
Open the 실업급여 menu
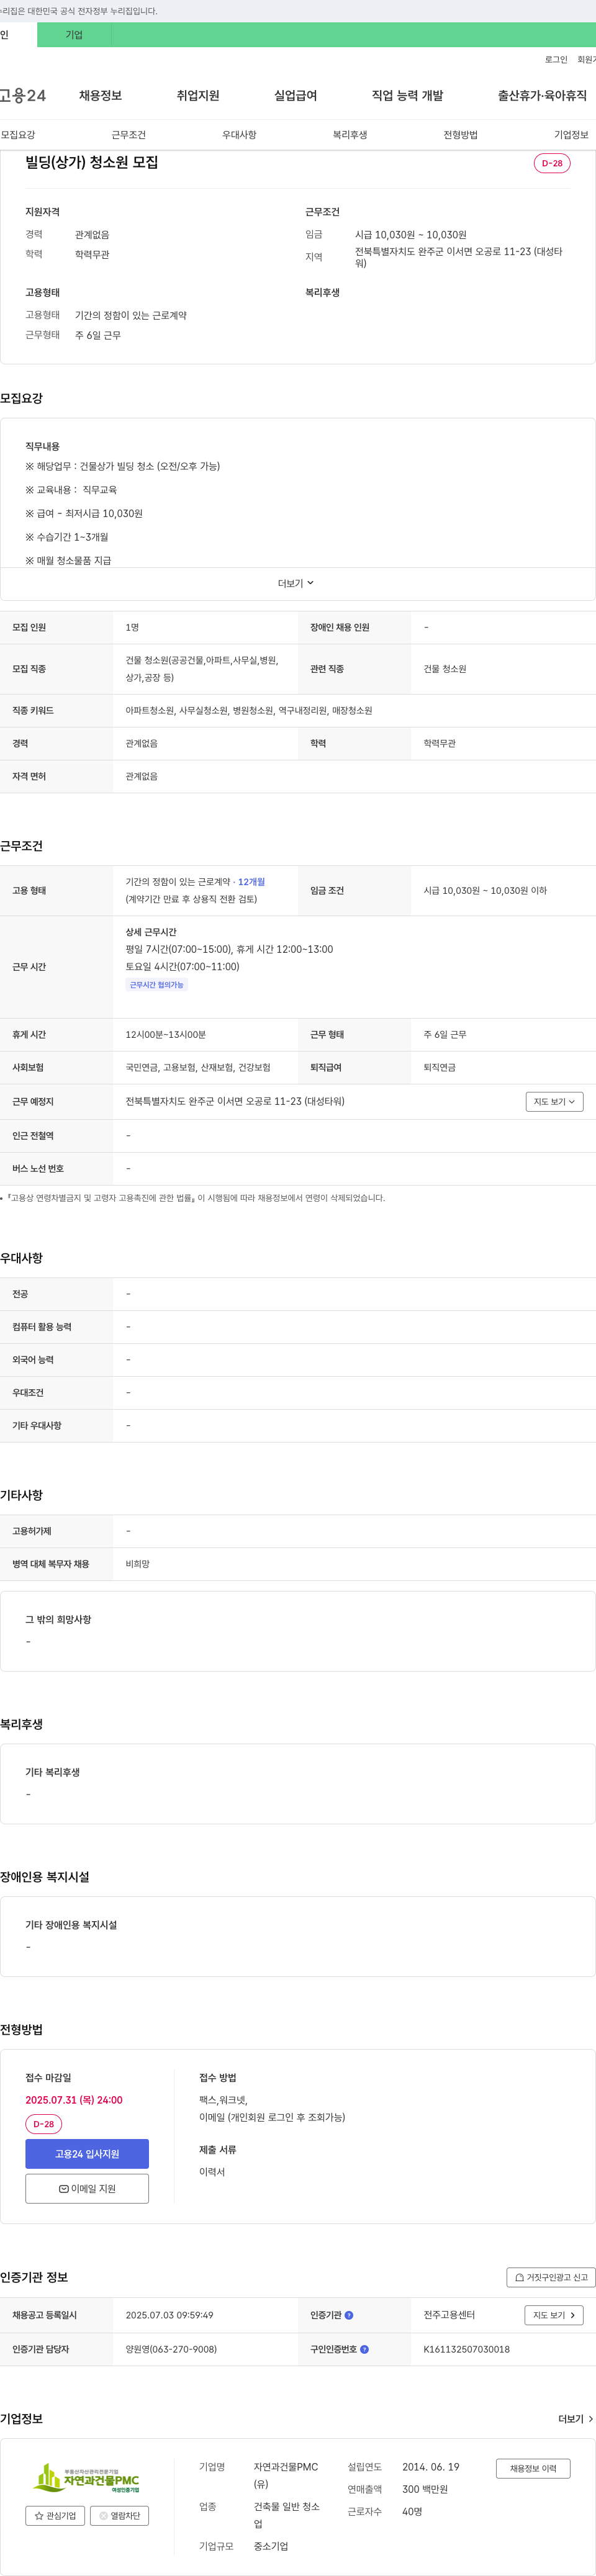(x=296, y=96)
